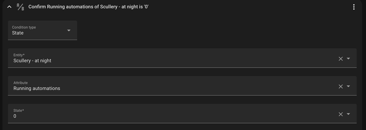
Task: Click the condition title header text
Action: (88, 7)
